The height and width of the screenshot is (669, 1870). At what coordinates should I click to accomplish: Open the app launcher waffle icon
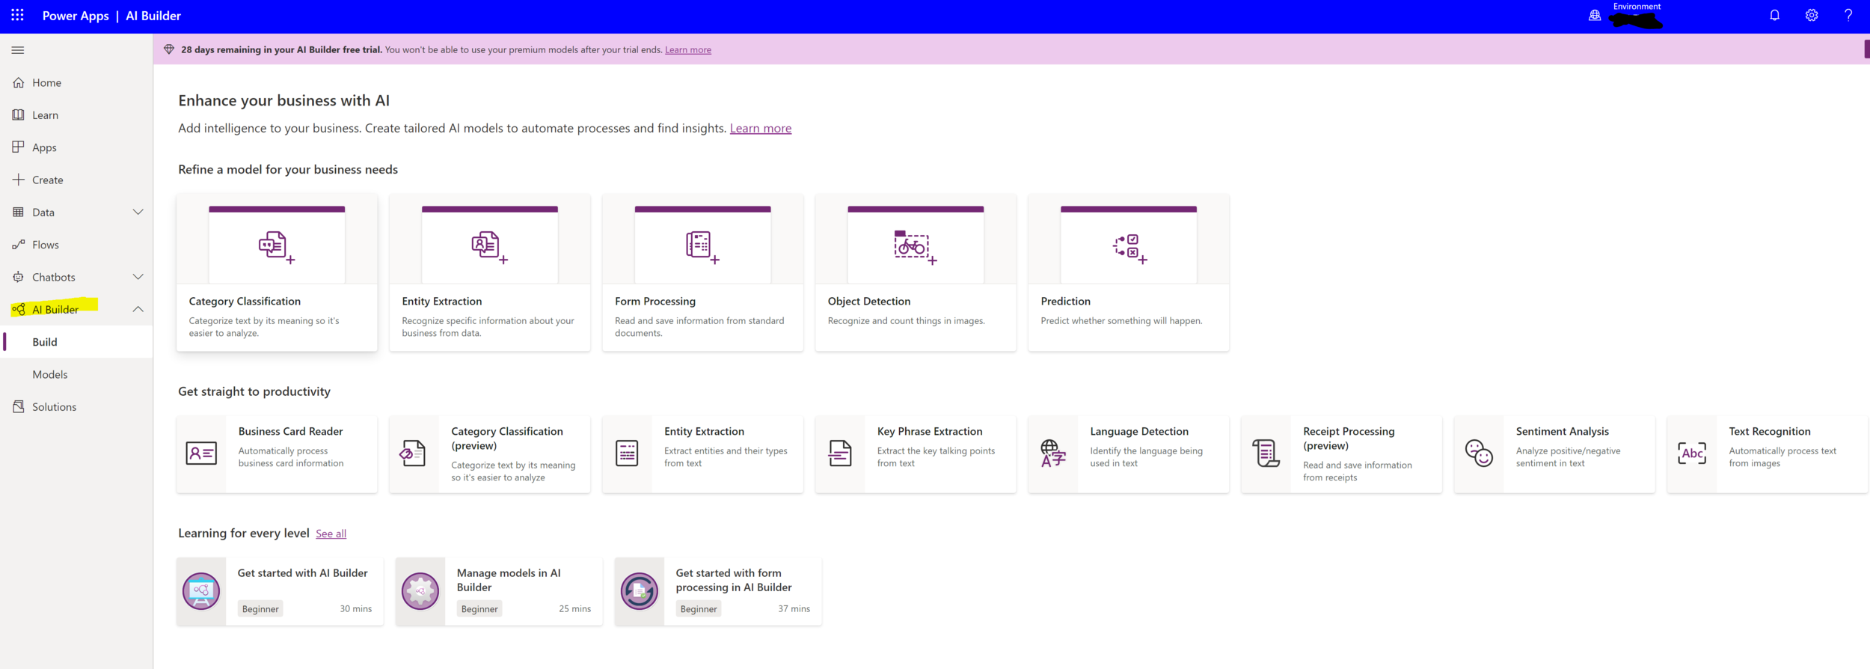pyautogui.click(x=17, y=15)
